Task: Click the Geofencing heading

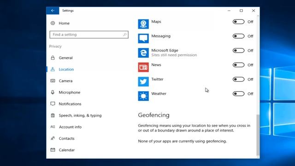Action: [153, 115]
